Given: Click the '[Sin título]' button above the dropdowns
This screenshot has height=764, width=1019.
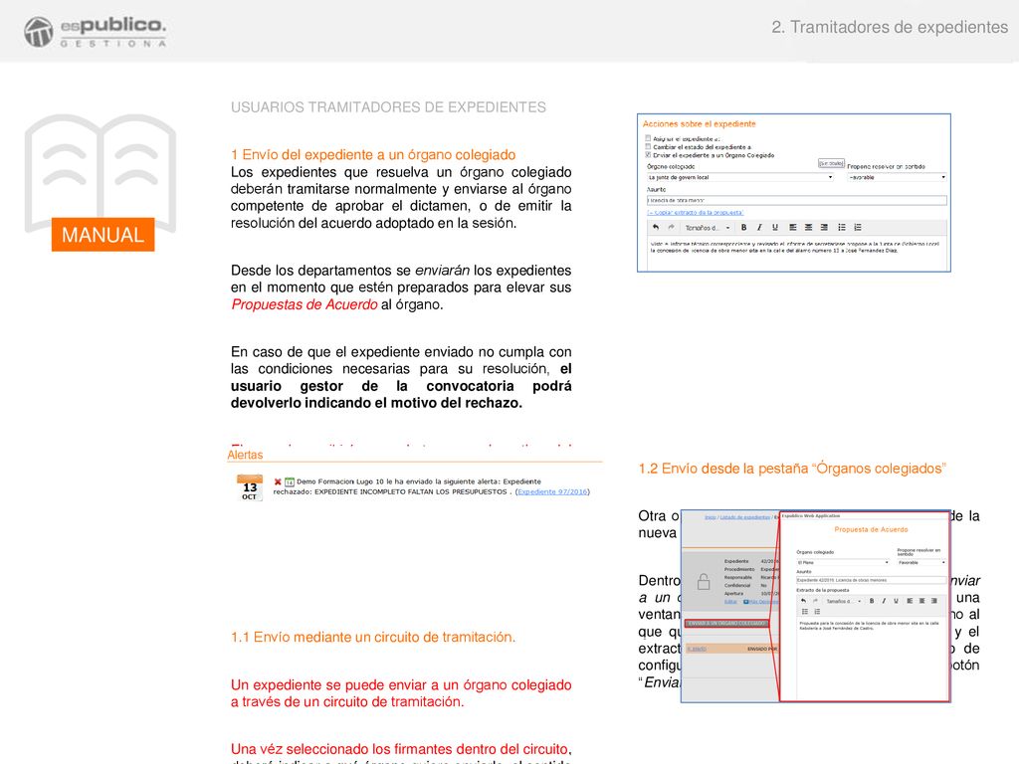Looking at the screenshot, I should coord(831,163).
